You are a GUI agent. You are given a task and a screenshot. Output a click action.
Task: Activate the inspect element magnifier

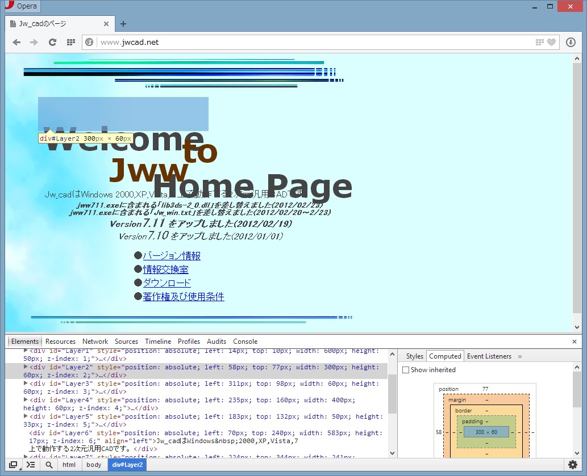tap(49, 465)
